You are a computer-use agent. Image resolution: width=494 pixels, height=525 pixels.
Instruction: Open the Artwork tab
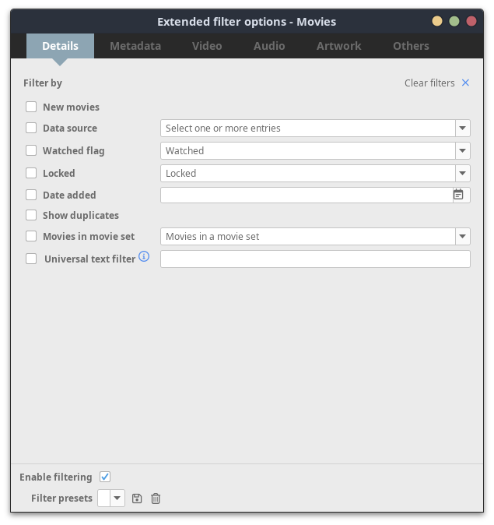(338, 46)
